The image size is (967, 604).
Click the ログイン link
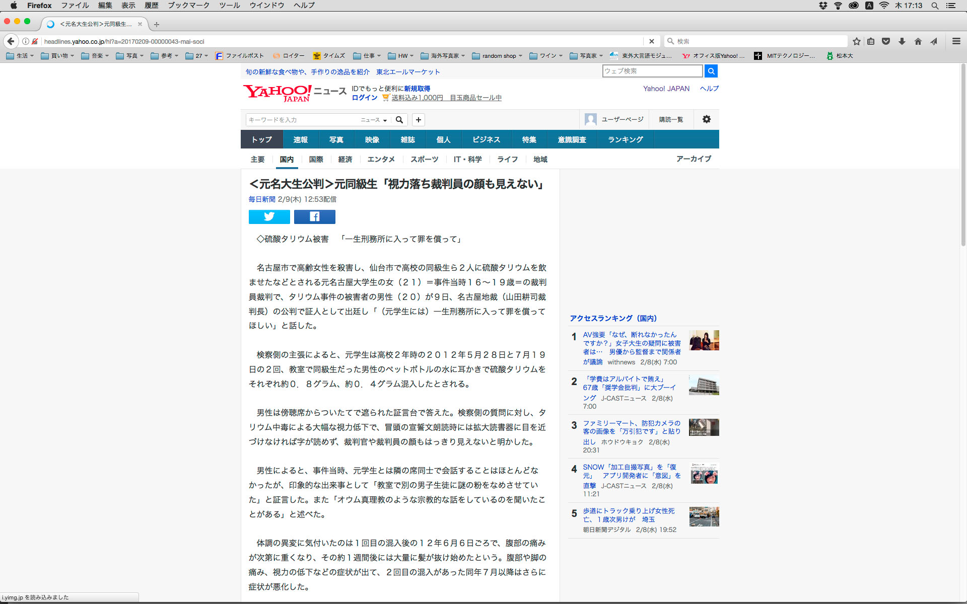(364, 98)
